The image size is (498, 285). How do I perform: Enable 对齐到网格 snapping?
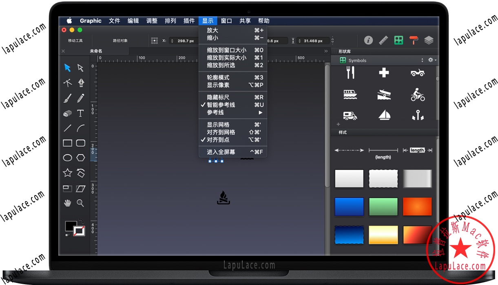pyautogui.click(x=219, y=132)
